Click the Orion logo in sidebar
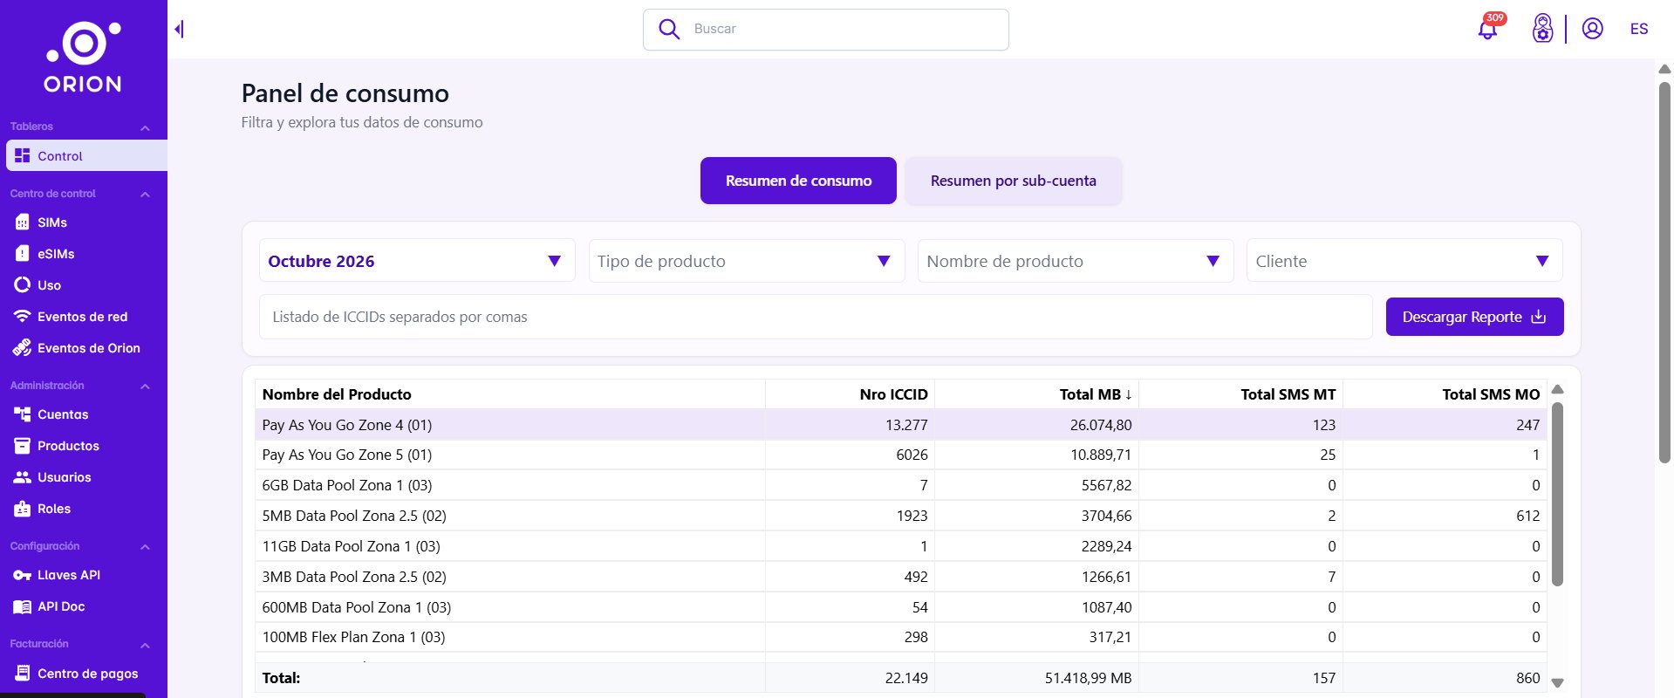Screen dimensions: 1674x698 pos(83,58)
